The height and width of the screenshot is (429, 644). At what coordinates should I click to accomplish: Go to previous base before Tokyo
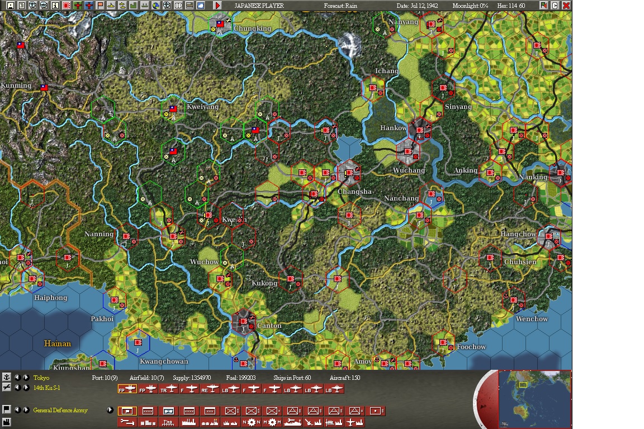coord(17,377)
